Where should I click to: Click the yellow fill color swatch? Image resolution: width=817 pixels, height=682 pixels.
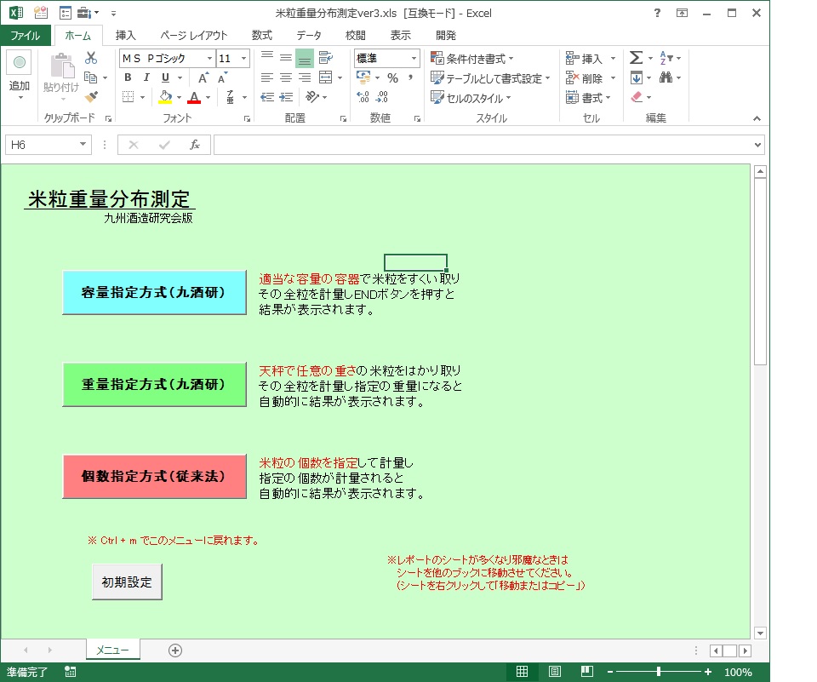[166, 98]
